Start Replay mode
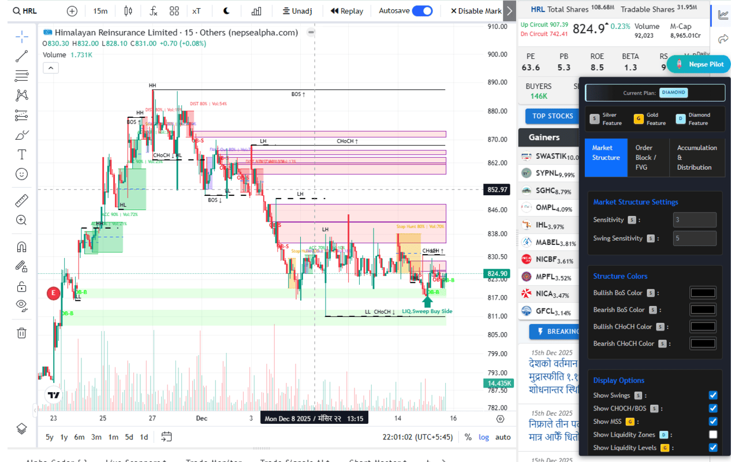The image size is (739, 462). pos(346,10)
